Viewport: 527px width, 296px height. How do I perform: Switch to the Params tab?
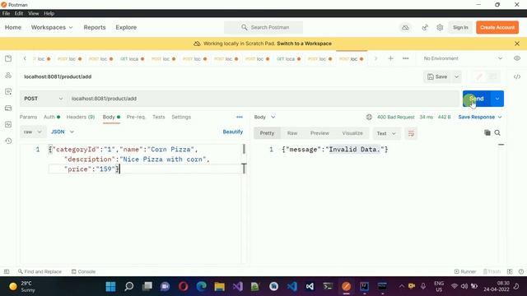[28, 117]
